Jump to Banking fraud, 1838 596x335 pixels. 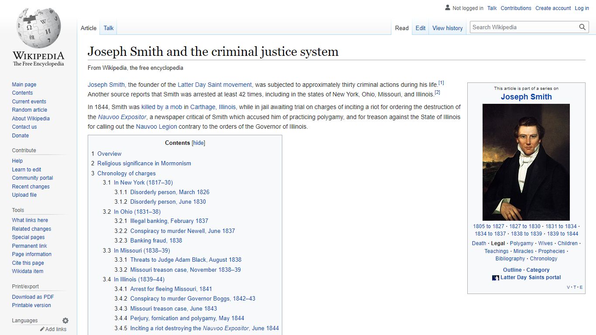click(156, 241)
